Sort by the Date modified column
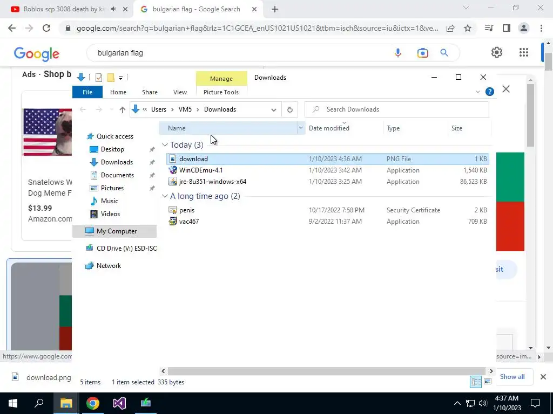The height and width of the screenshot is (414, 553). coord(329,128)
